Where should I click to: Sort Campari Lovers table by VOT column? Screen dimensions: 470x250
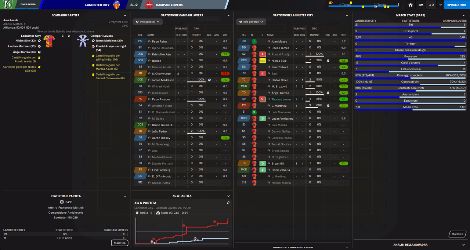pos(225,35)
